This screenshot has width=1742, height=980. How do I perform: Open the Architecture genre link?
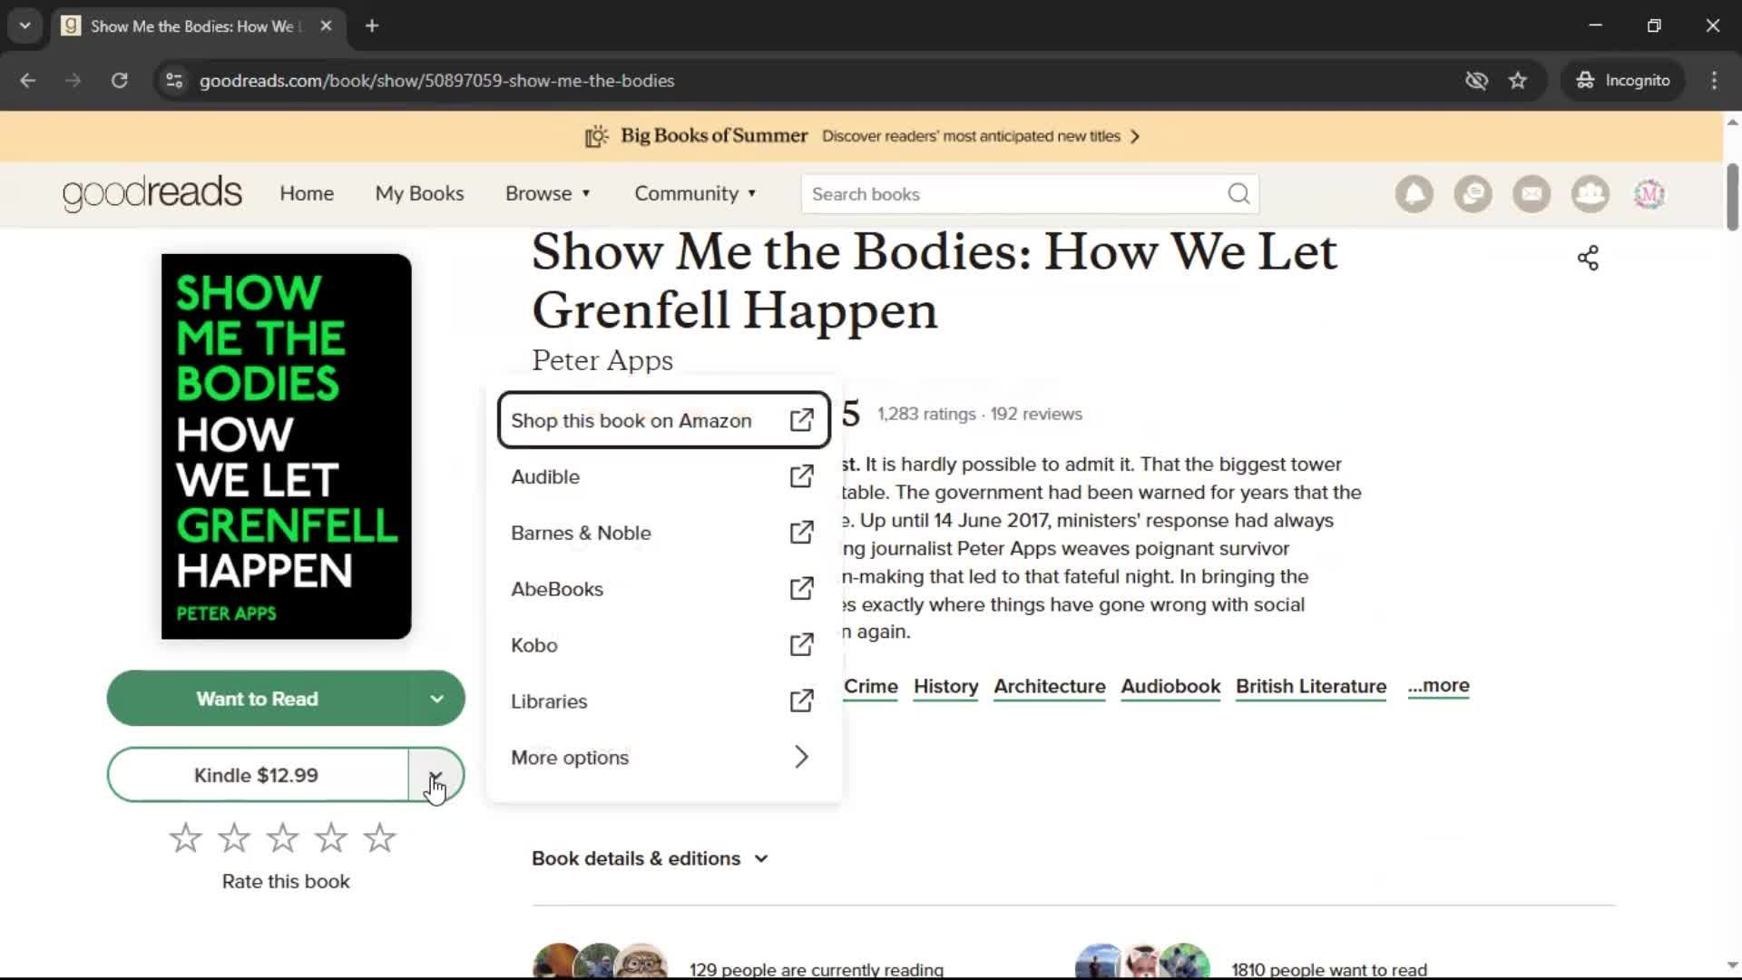[x=1050, y=687]
